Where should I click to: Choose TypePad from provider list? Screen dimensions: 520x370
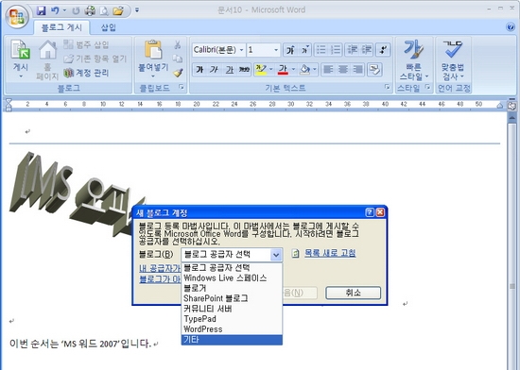tap(232, 319)
